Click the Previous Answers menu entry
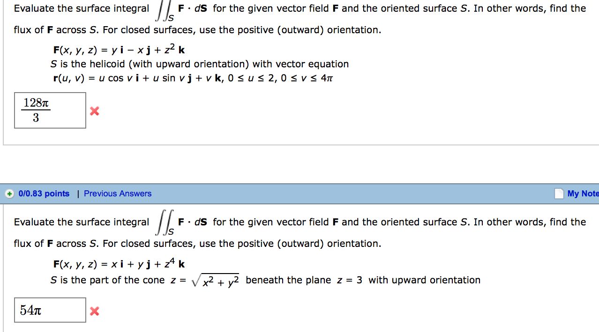This screenshot has height=332, width=599. [x=117, y=193]
